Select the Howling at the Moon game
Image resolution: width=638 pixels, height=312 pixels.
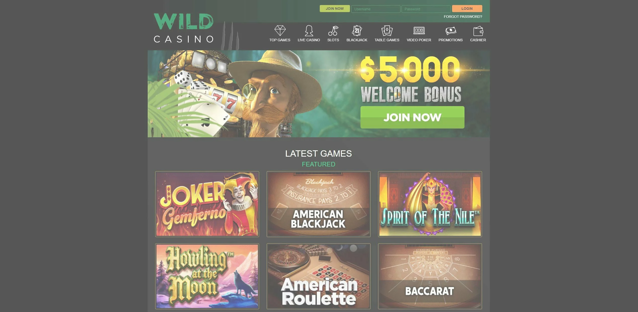pyautogui.click(x=207, y=276)
